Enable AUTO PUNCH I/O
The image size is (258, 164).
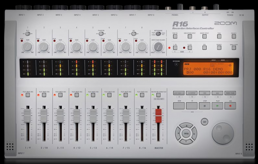pos(179,93)
